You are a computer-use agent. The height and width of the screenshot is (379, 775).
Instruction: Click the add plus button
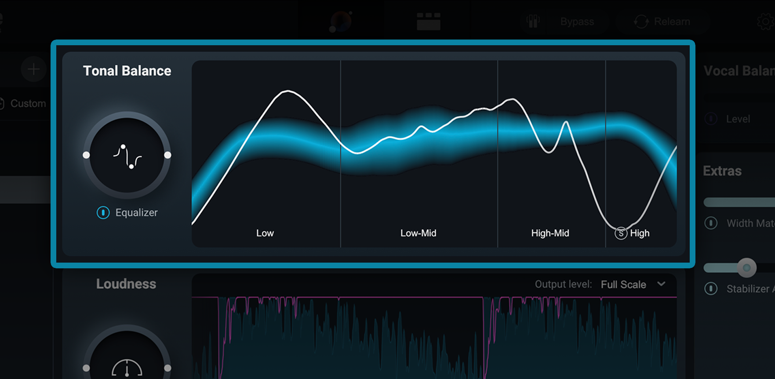[33, 69]
